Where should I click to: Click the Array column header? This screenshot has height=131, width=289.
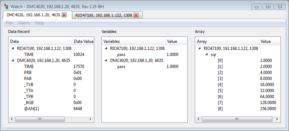click(227, 41)
